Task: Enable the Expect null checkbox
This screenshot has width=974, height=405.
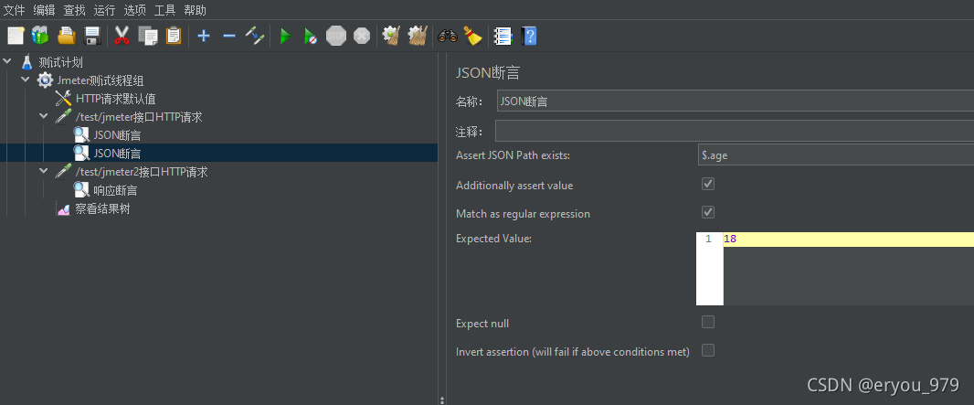Action: coord(708,322)
